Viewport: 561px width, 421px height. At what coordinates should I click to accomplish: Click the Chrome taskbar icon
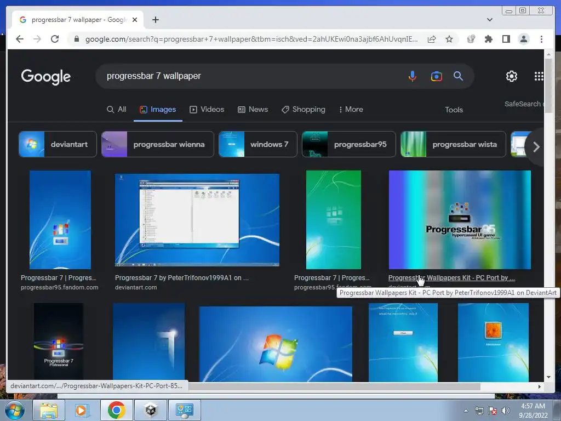[x=116, y=410]
